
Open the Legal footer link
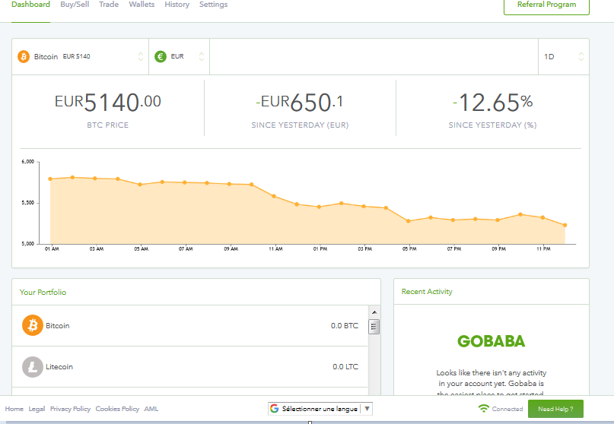point(37,409)
